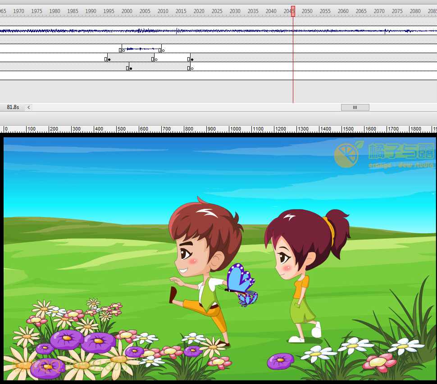
Task: Click the filled keyframe on the bottom clip track
Action: click(131, 68)
